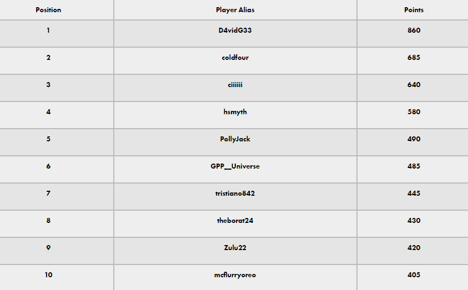This screenshot has width=468, height=290.
Task: Click the Position column header
Action: click(x=48, y=10)
